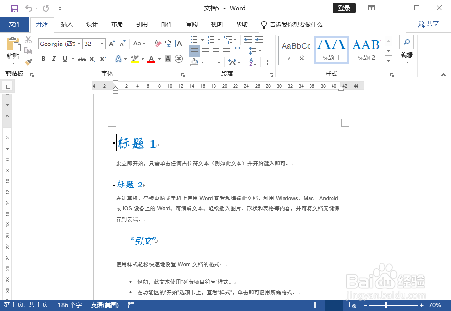Switch to the 设计 tab
This screenshot has height=311, width=451.
[x=92, y=24]
